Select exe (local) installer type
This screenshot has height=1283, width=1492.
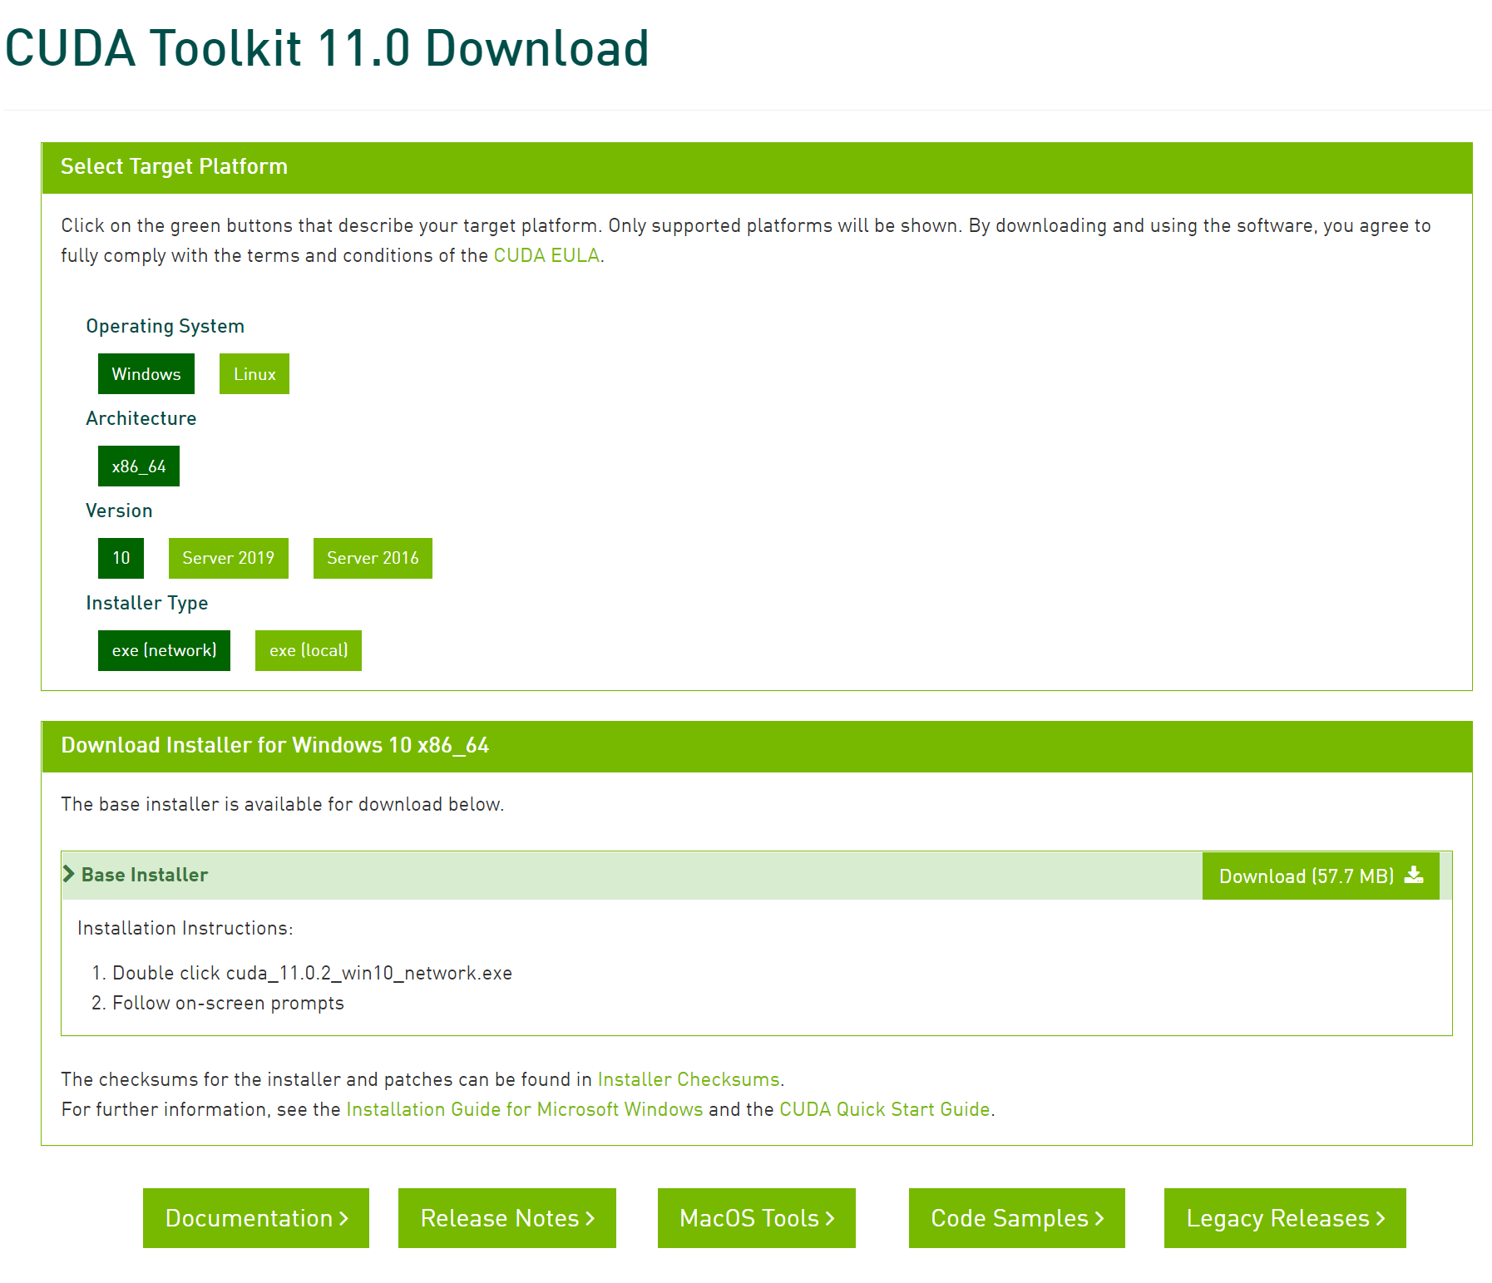309,650
